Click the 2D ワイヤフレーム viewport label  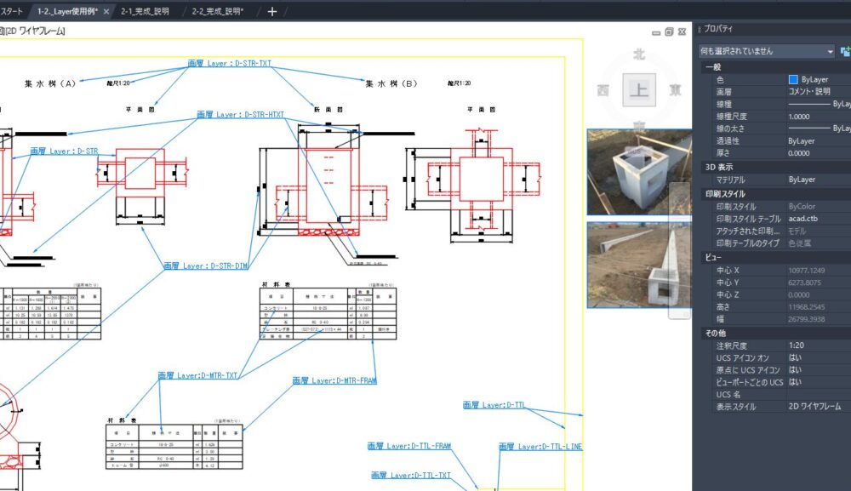point(34,31)
